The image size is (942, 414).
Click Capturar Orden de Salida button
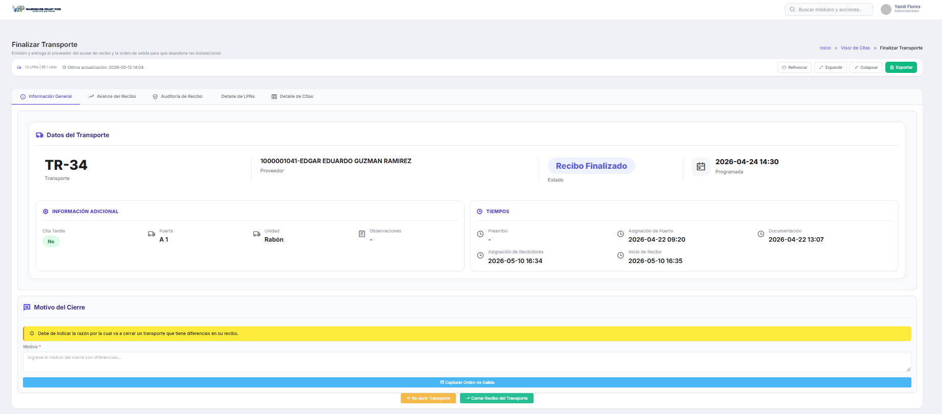coord(467,382)
